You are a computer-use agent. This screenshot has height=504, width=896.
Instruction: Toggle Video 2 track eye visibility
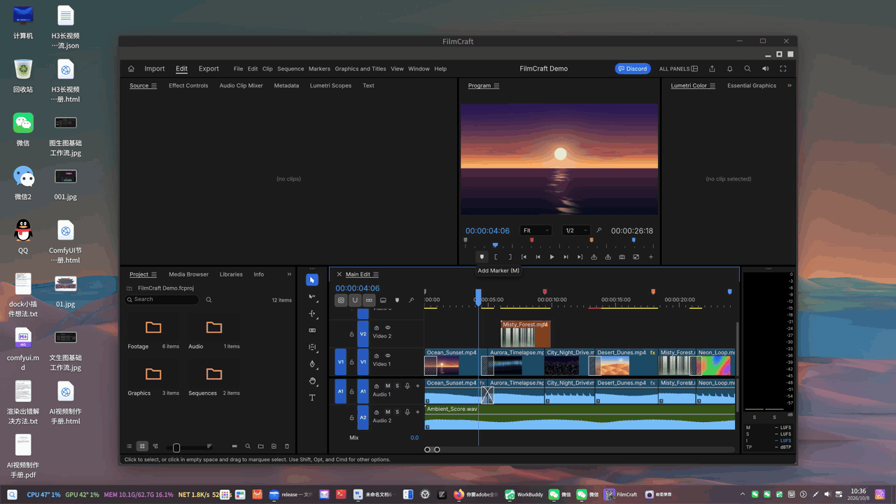[x=388, y=328]
